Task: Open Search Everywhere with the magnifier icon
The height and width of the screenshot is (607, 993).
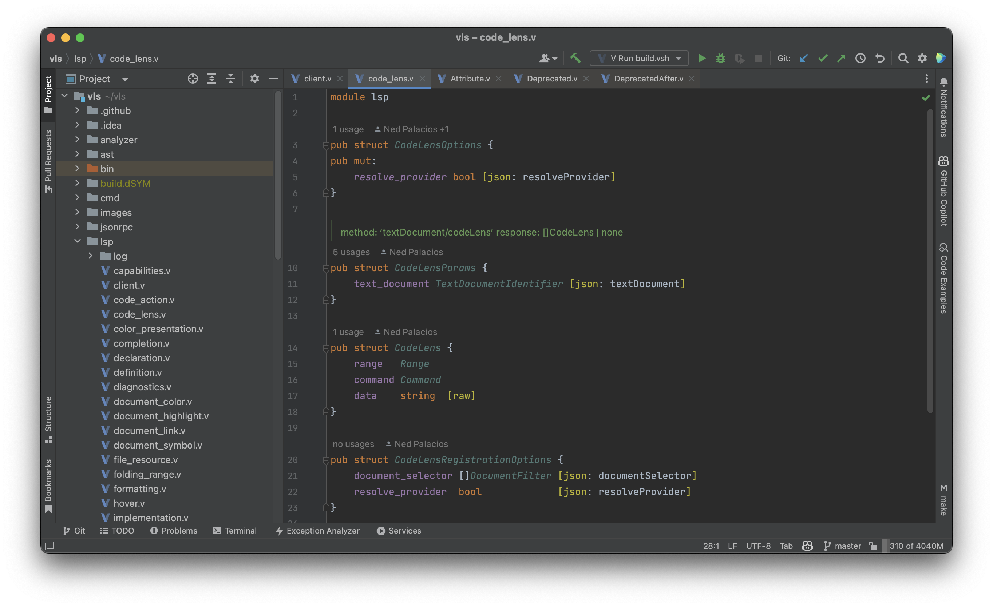Action: pos(903,58)
